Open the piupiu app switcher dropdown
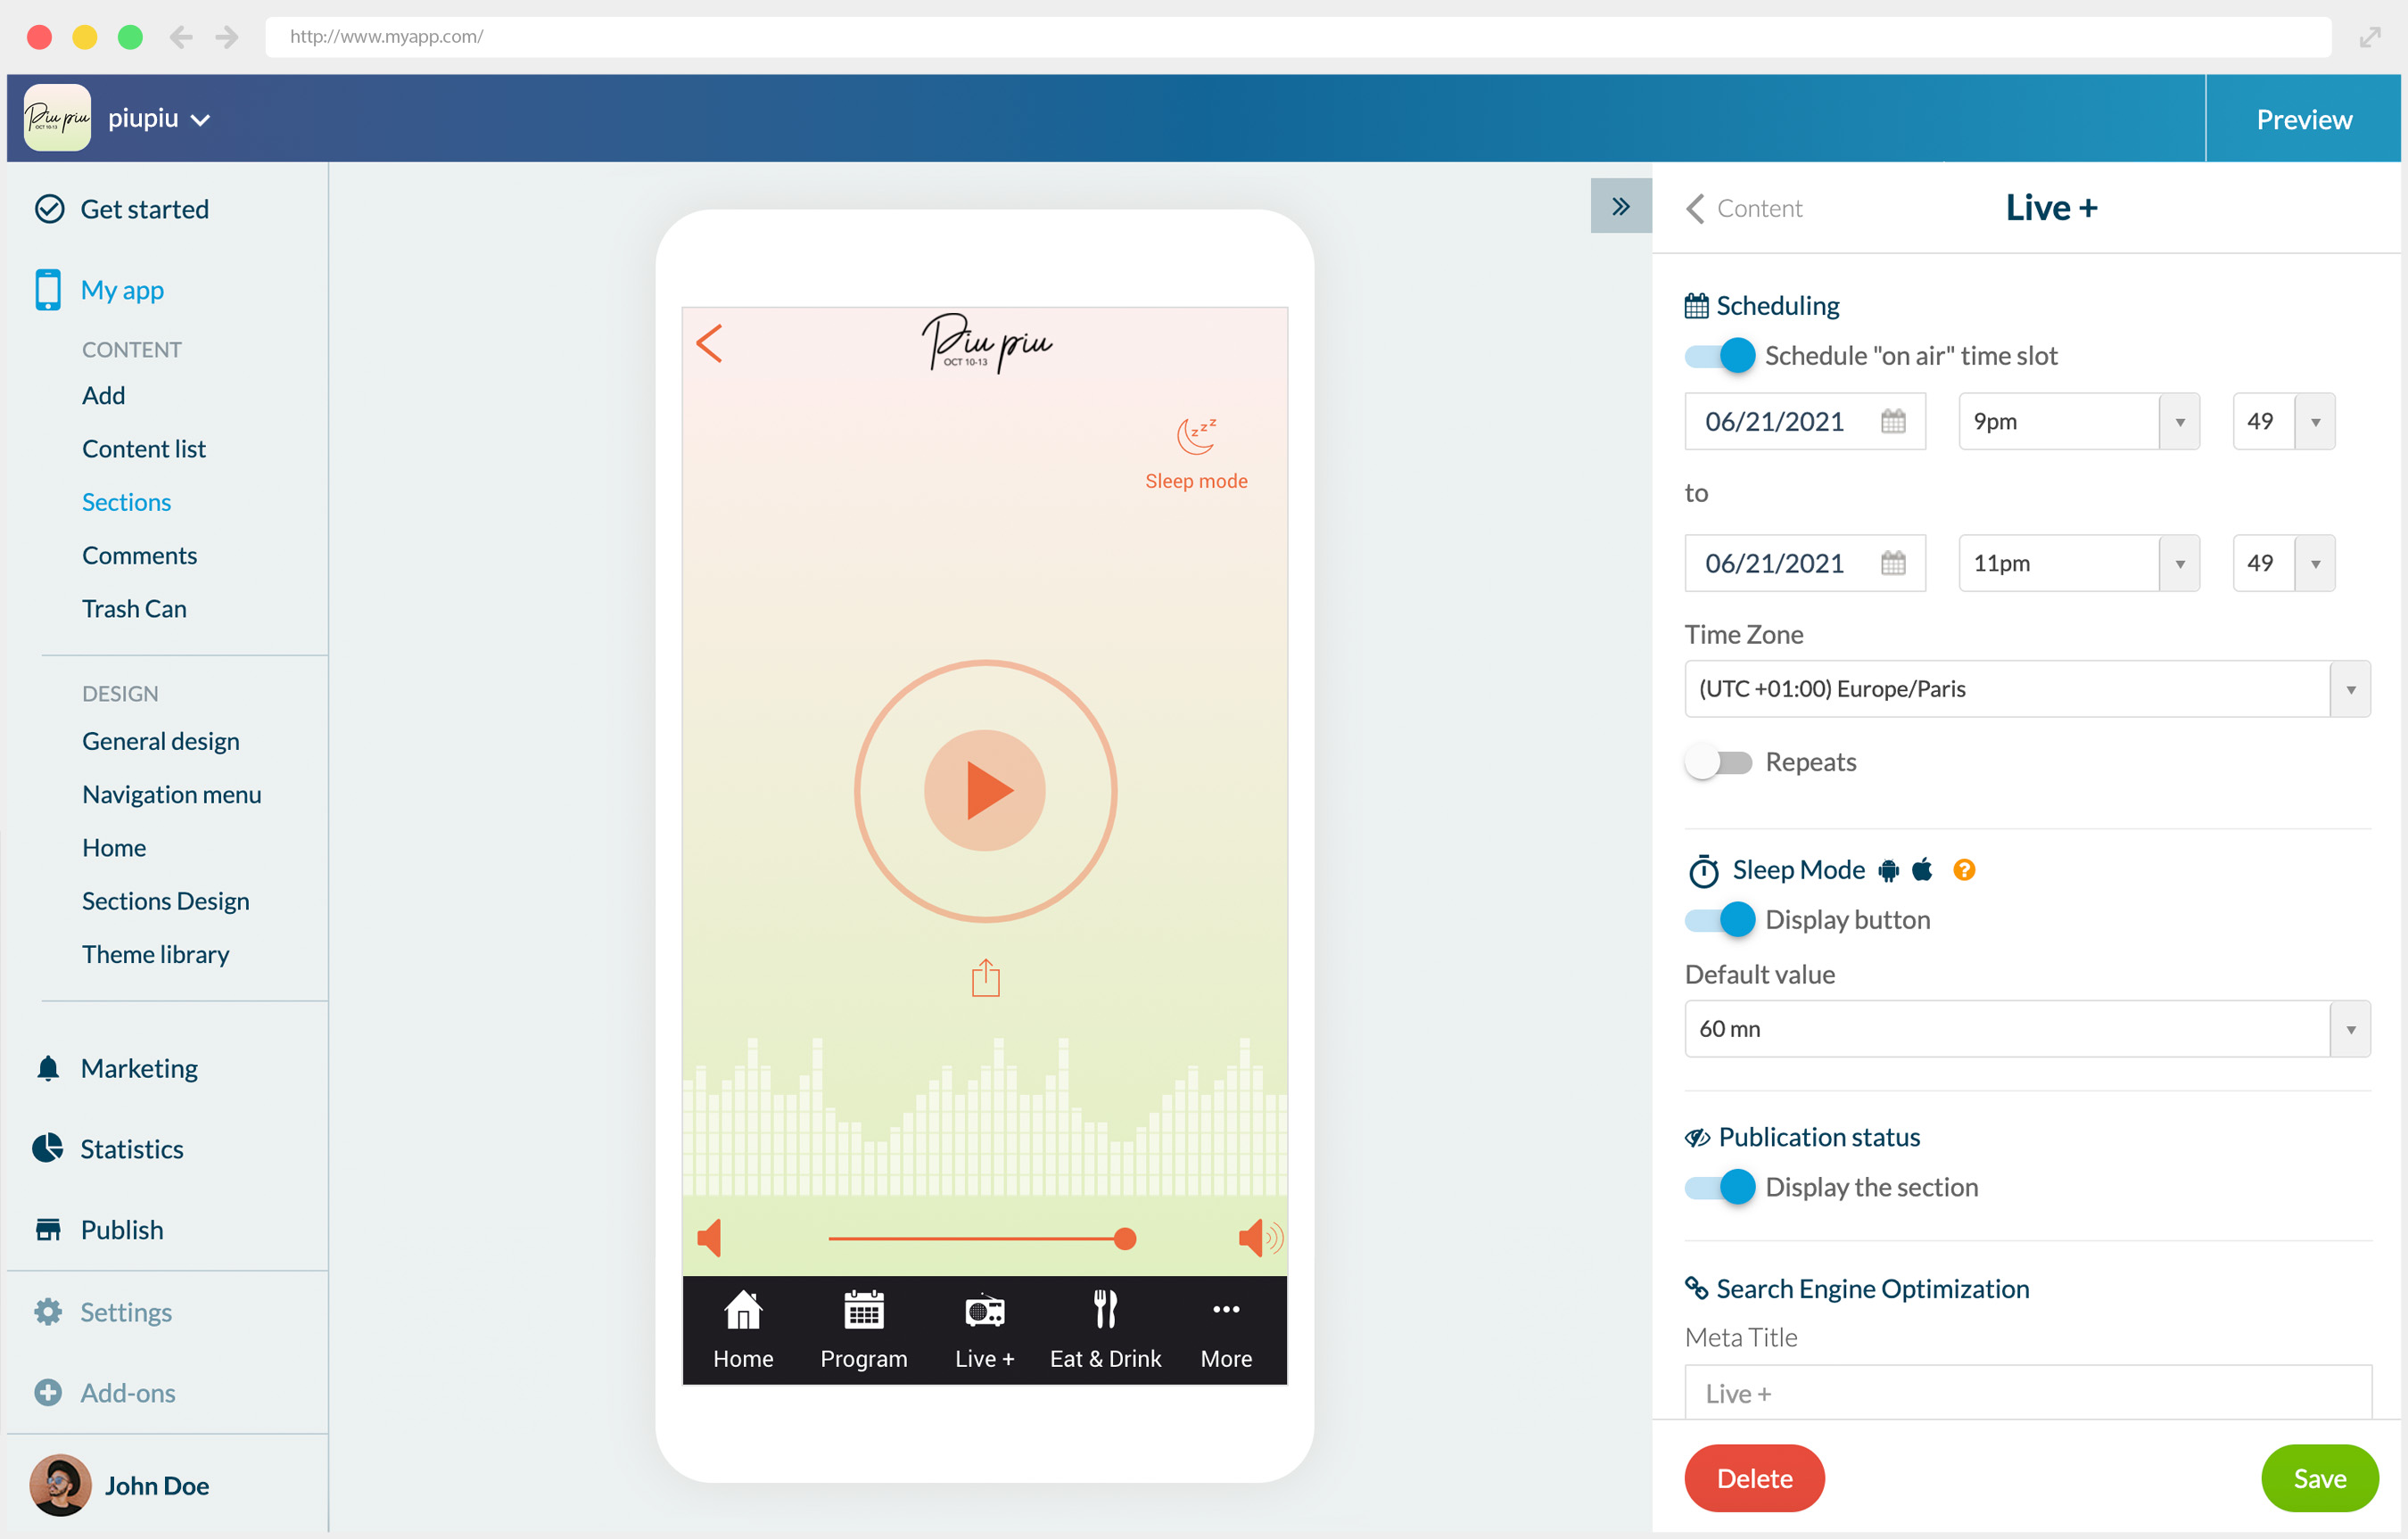2408x1539 pixels. pos(160,119)
